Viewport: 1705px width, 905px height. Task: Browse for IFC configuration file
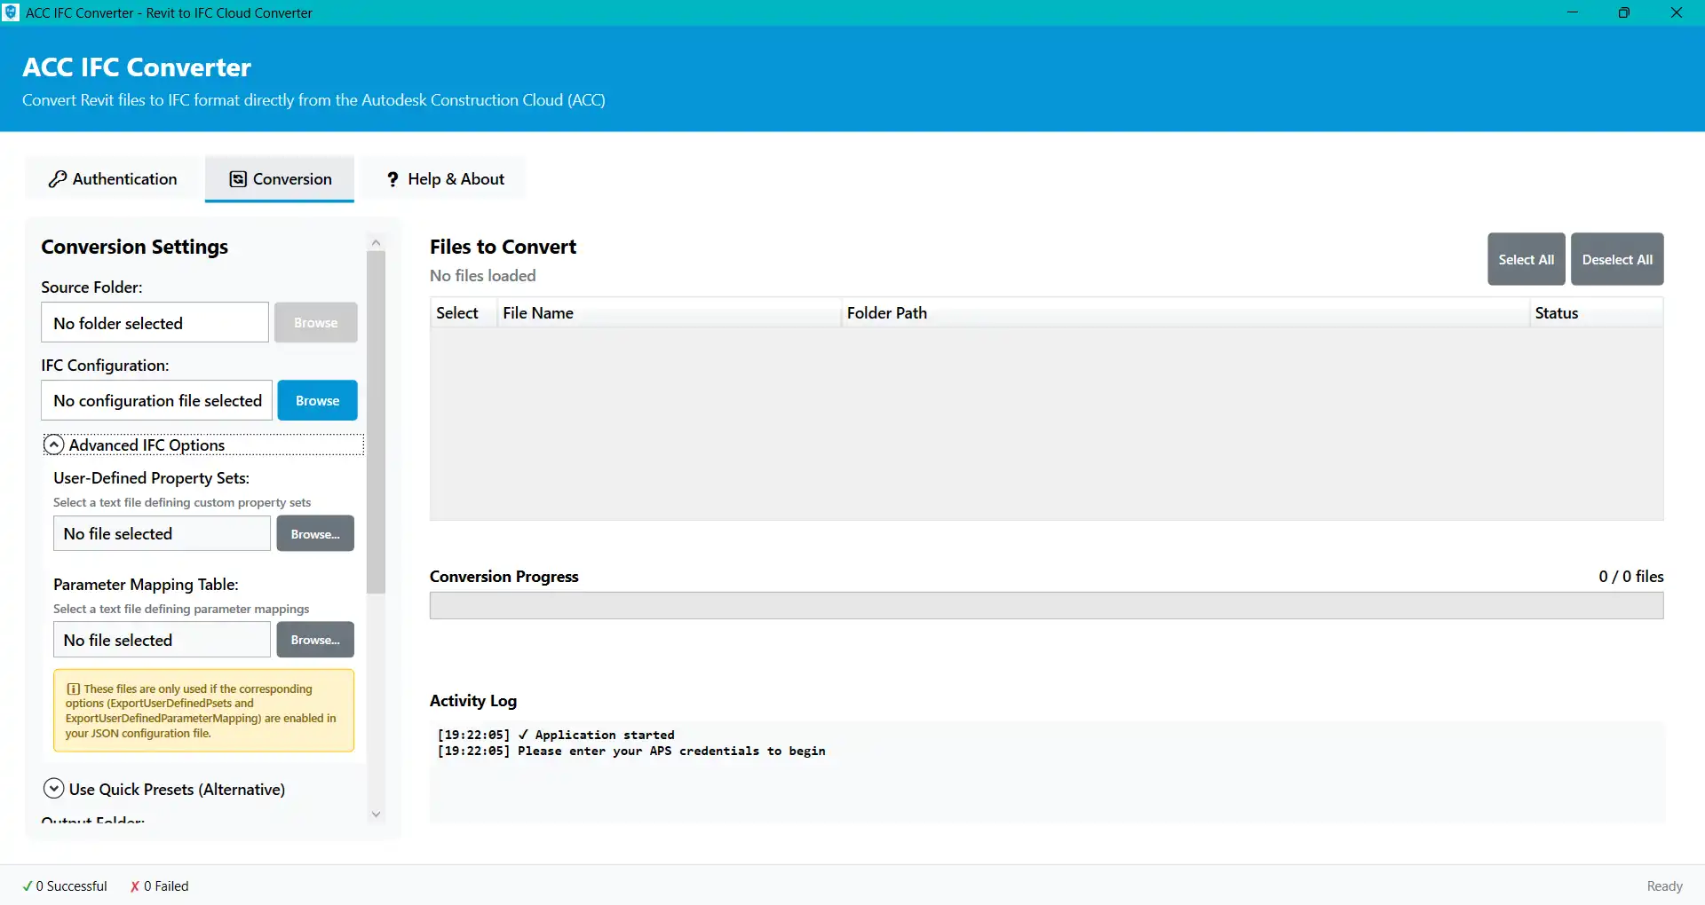click(317, 401)
